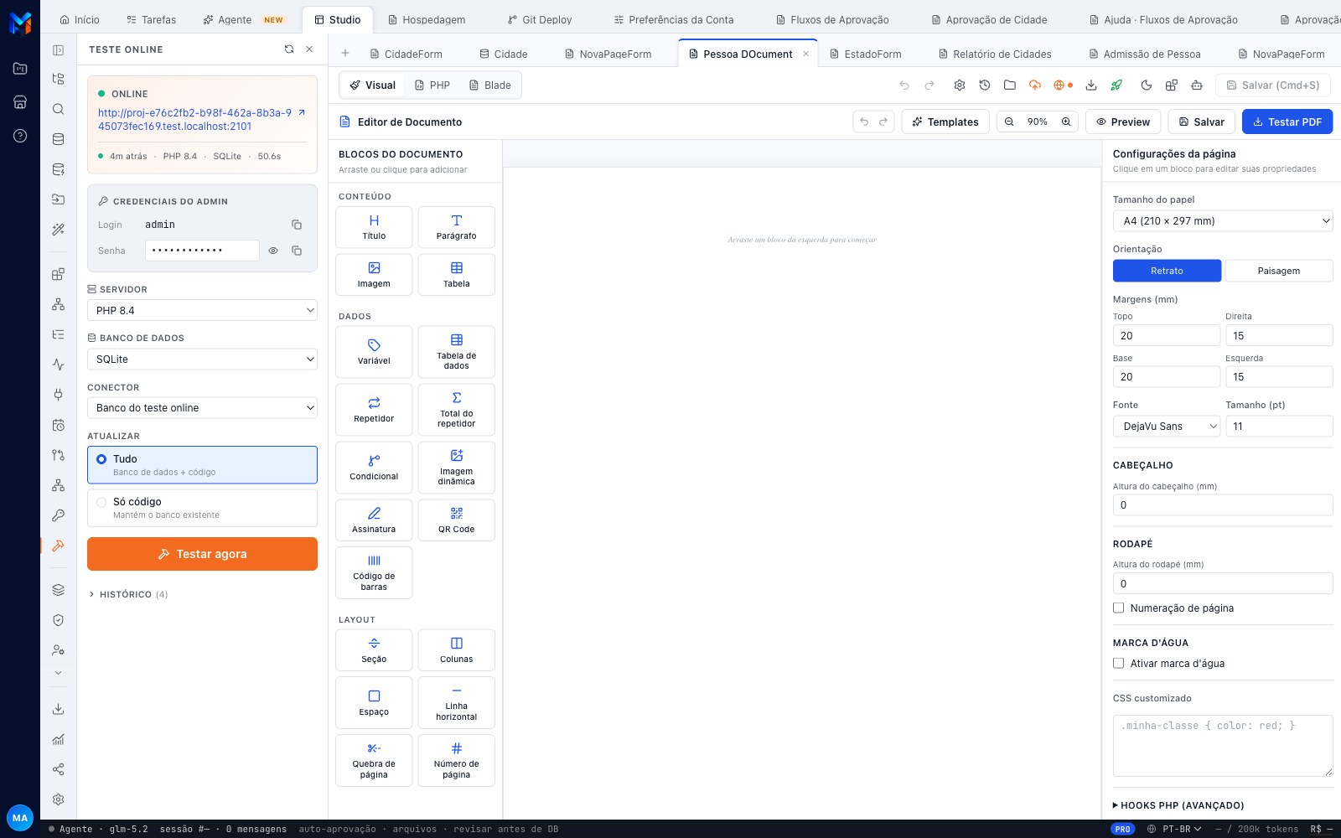The width and height of the screenshot is (1341, 838).
Task: Add a Condicional block
Action: (x=374, y=468)
